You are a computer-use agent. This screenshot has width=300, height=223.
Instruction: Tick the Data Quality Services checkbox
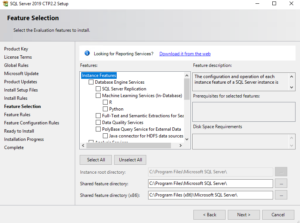pyautogui.click(x=98, y=122)
